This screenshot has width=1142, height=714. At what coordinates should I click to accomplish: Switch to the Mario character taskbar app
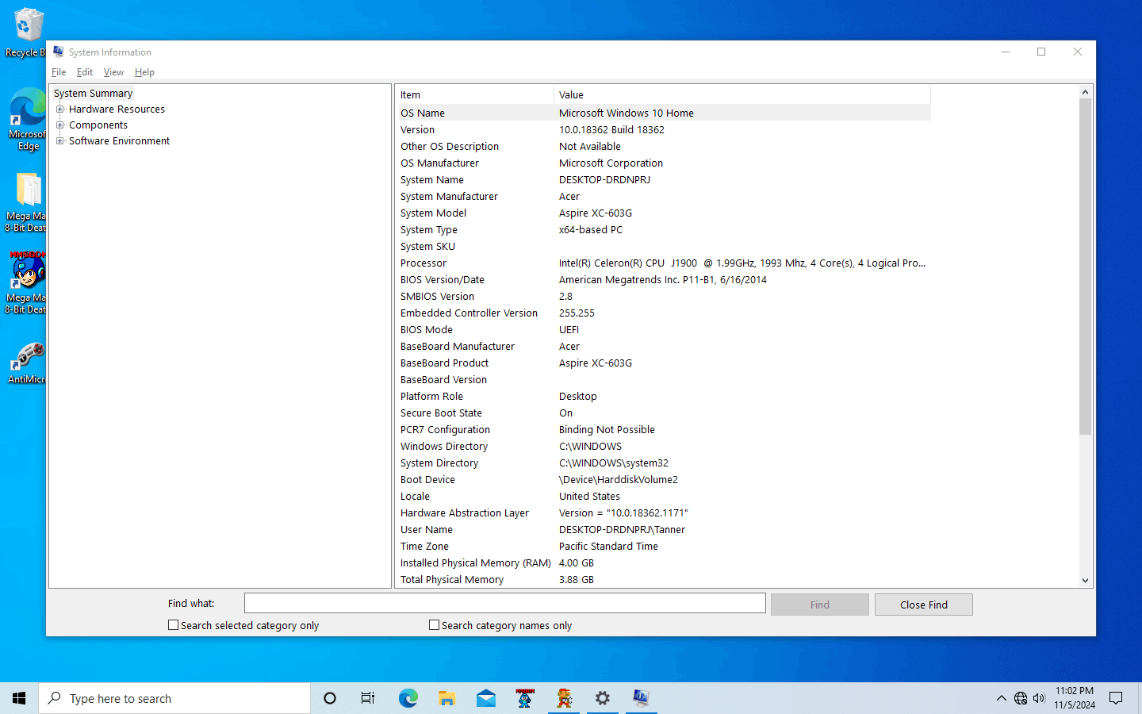[x=564, y=698]
